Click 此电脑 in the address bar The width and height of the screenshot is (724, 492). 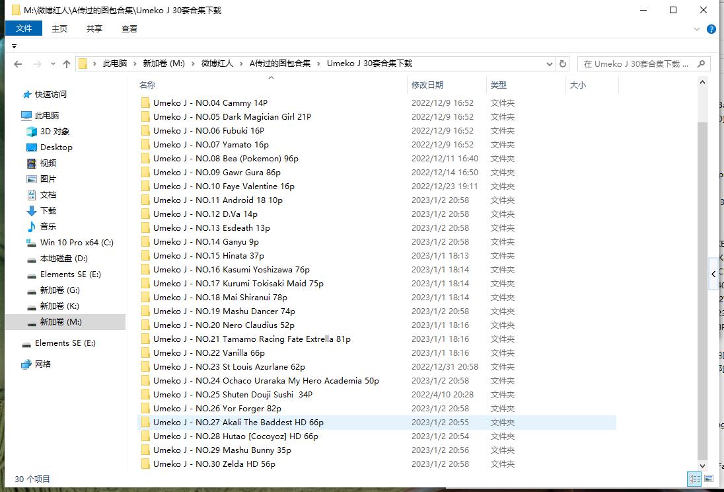pos(114,63)
